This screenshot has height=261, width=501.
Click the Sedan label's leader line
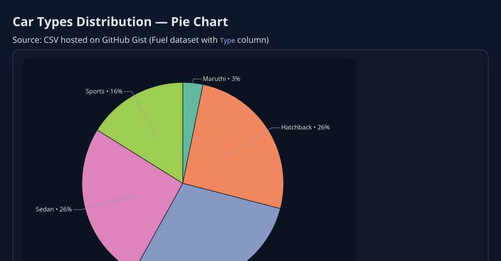pyautogui.click(x=104, y=204)
